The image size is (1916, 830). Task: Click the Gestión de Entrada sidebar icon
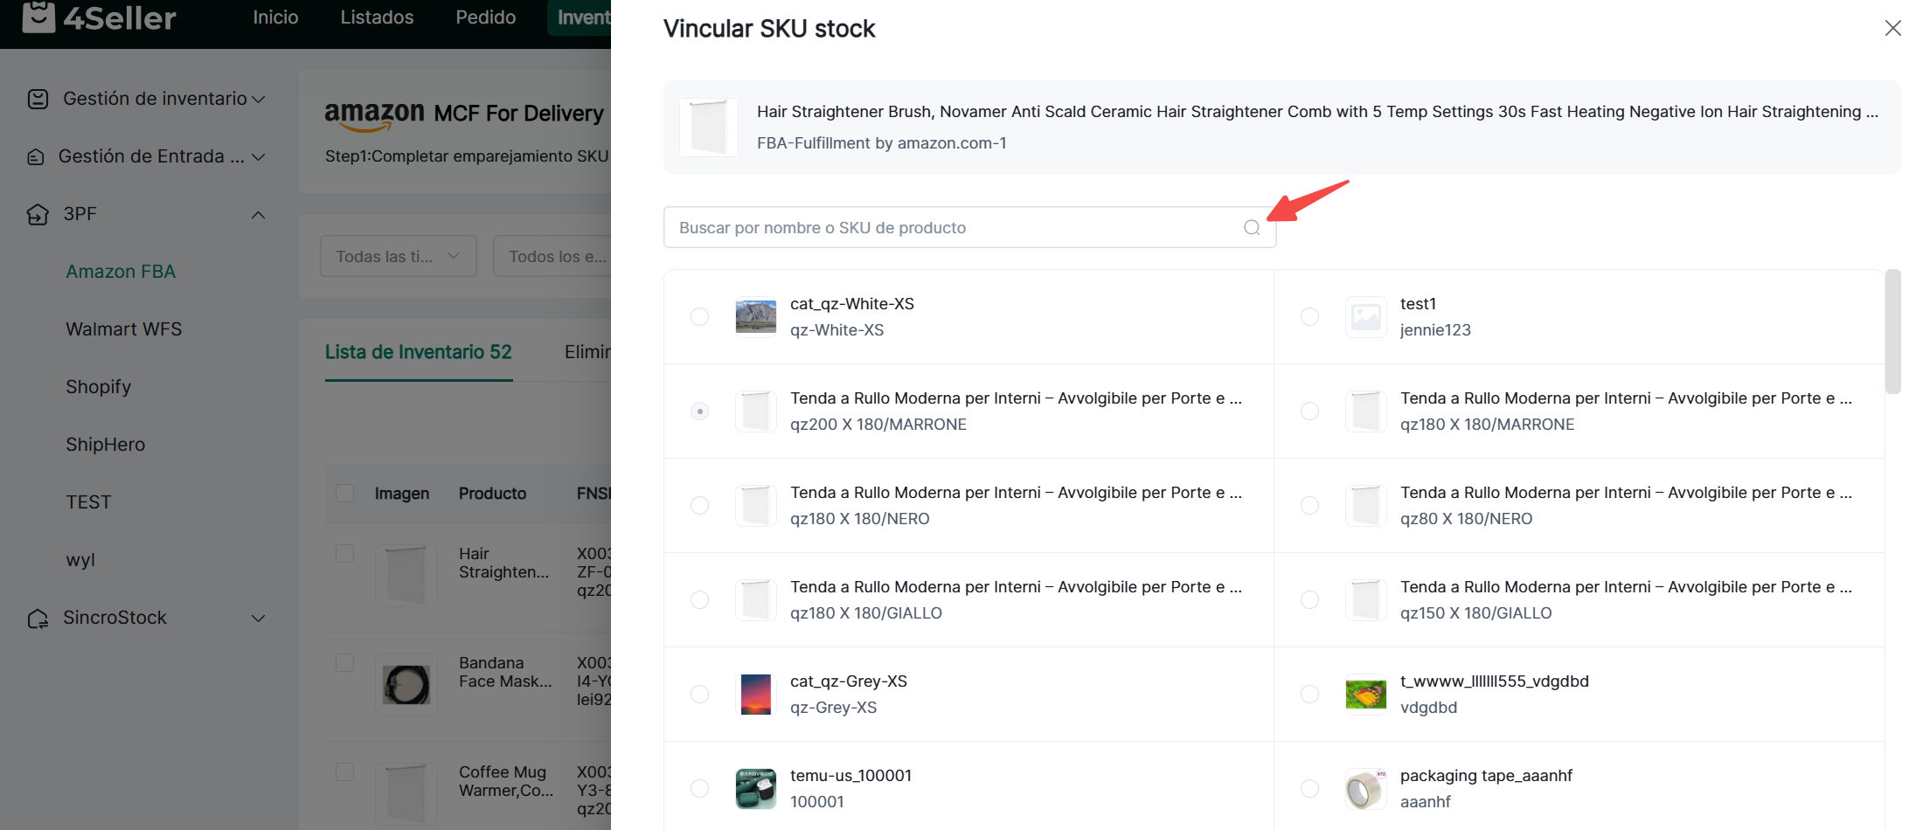36,157
